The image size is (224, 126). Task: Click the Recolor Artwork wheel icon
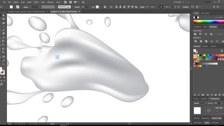pos(105,7)
